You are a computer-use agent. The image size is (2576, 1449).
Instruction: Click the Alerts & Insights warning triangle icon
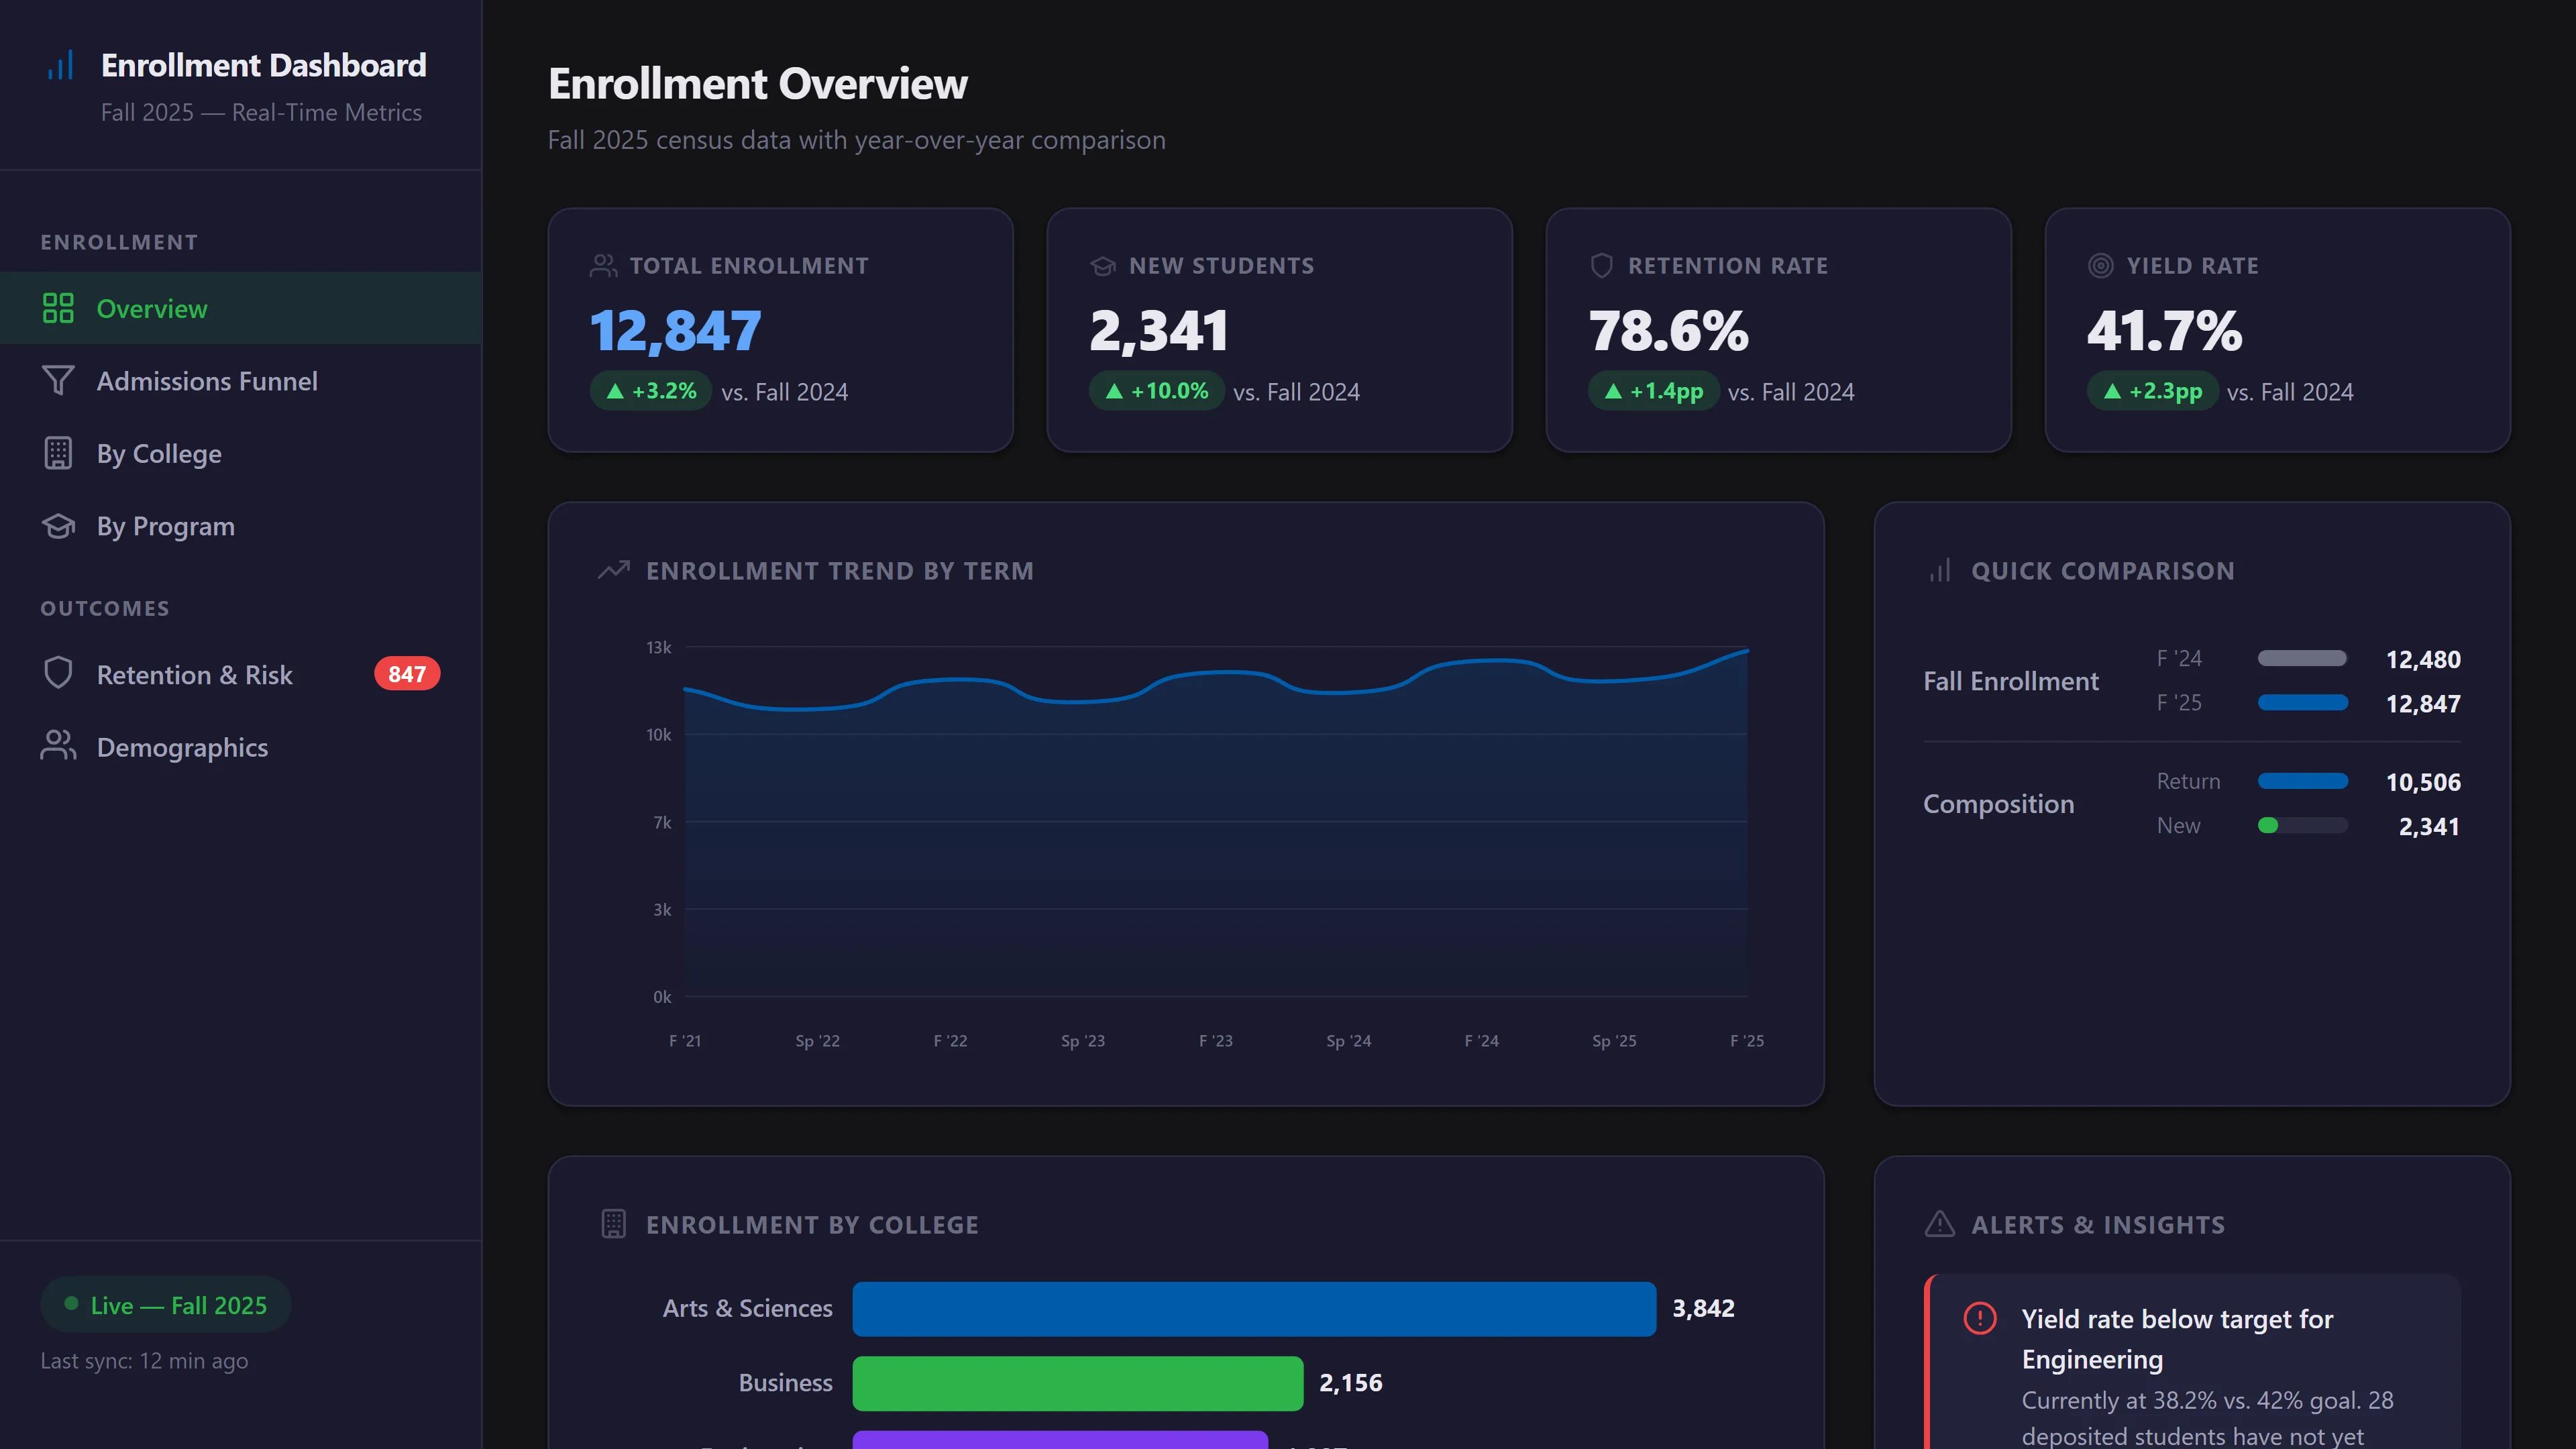click(x=1939, y=1224)
